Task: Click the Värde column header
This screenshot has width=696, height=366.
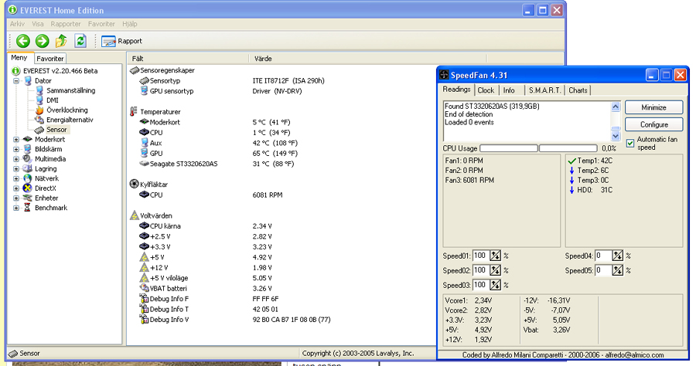Action: click(x=367, y=59)
